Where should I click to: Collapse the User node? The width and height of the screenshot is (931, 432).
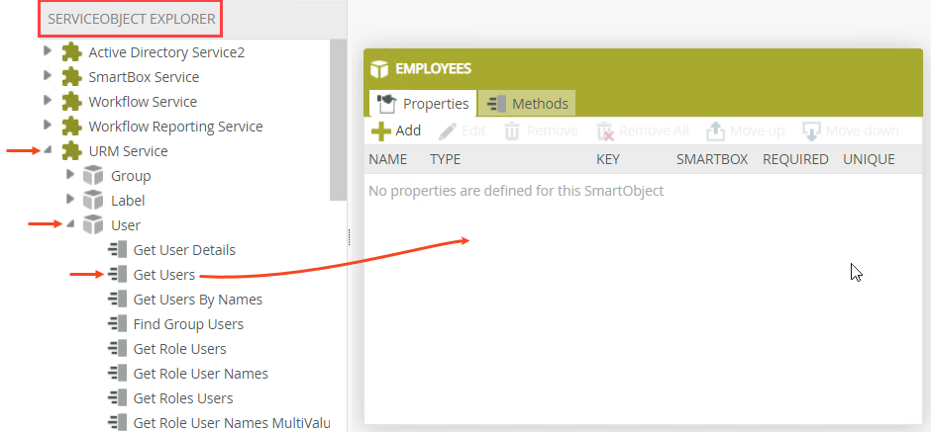(70, 225)
